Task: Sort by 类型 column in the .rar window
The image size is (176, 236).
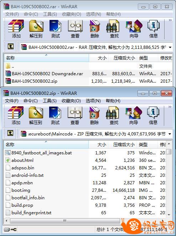Action: click(x=147, y=58)
